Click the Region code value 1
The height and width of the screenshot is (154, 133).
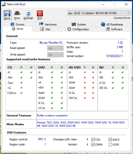pyautogui.click(x=45, y=144)
